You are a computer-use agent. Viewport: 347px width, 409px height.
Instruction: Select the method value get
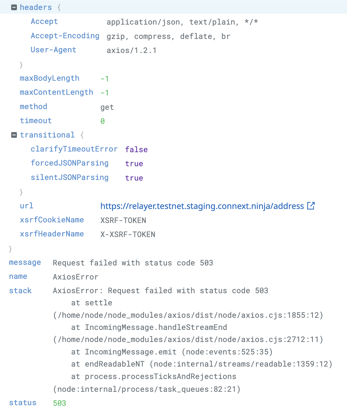(107, 107)
